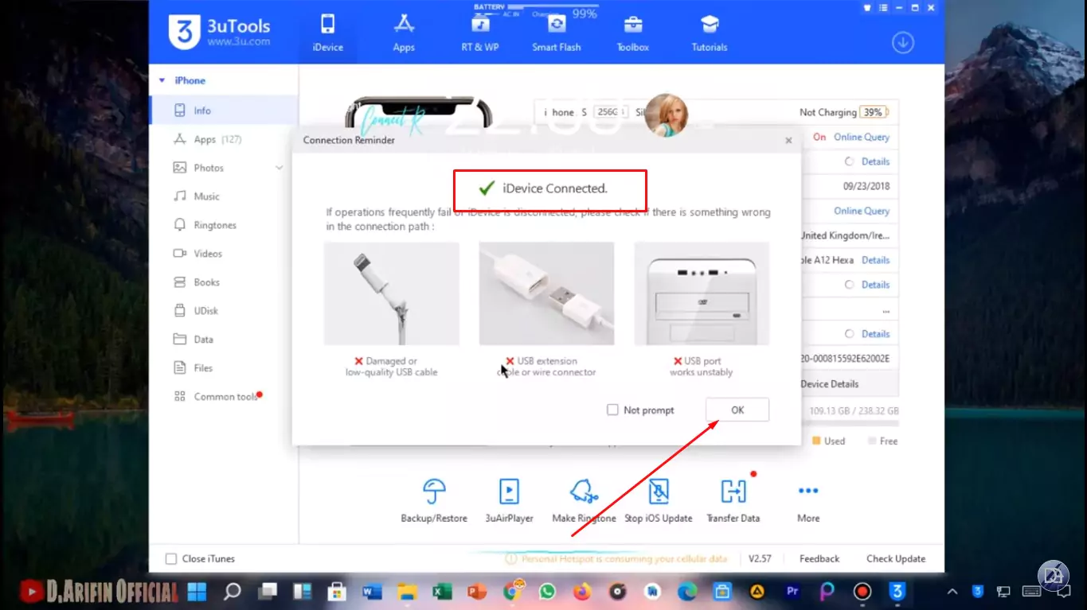Switch to the Apps top tab
1087x610 pixels.
coord(404,33)
